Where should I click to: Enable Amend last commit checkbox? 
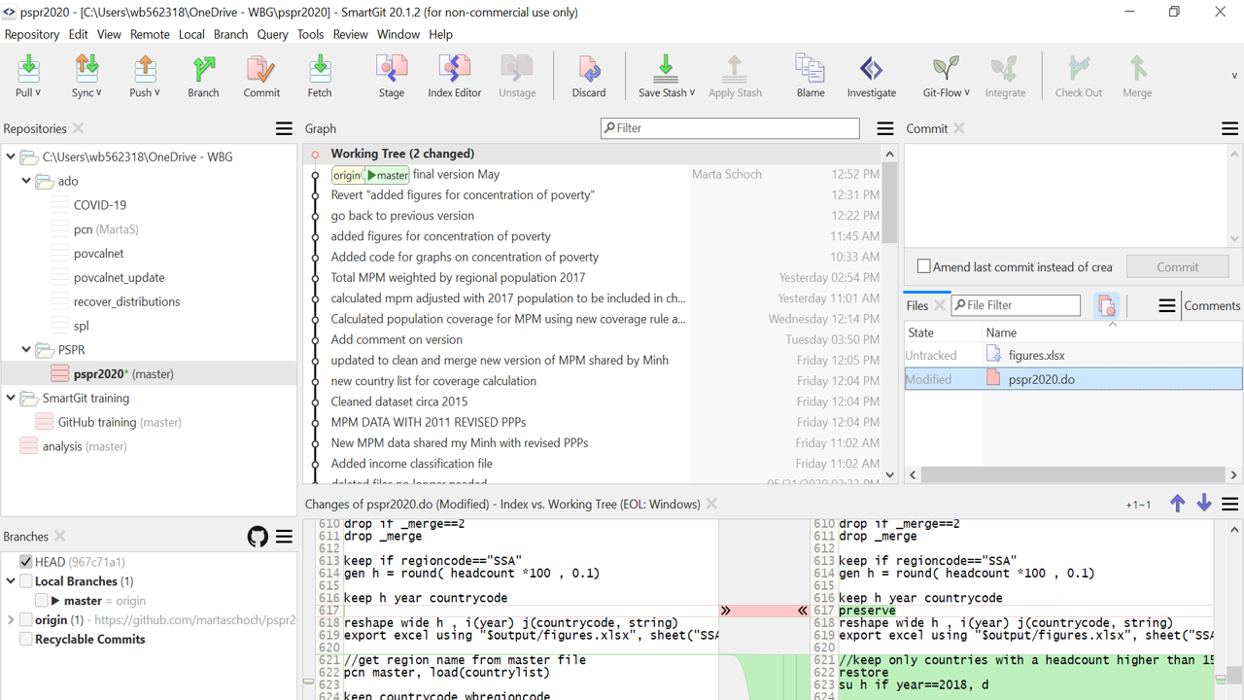pyautogui.click(x=924, y=266)
